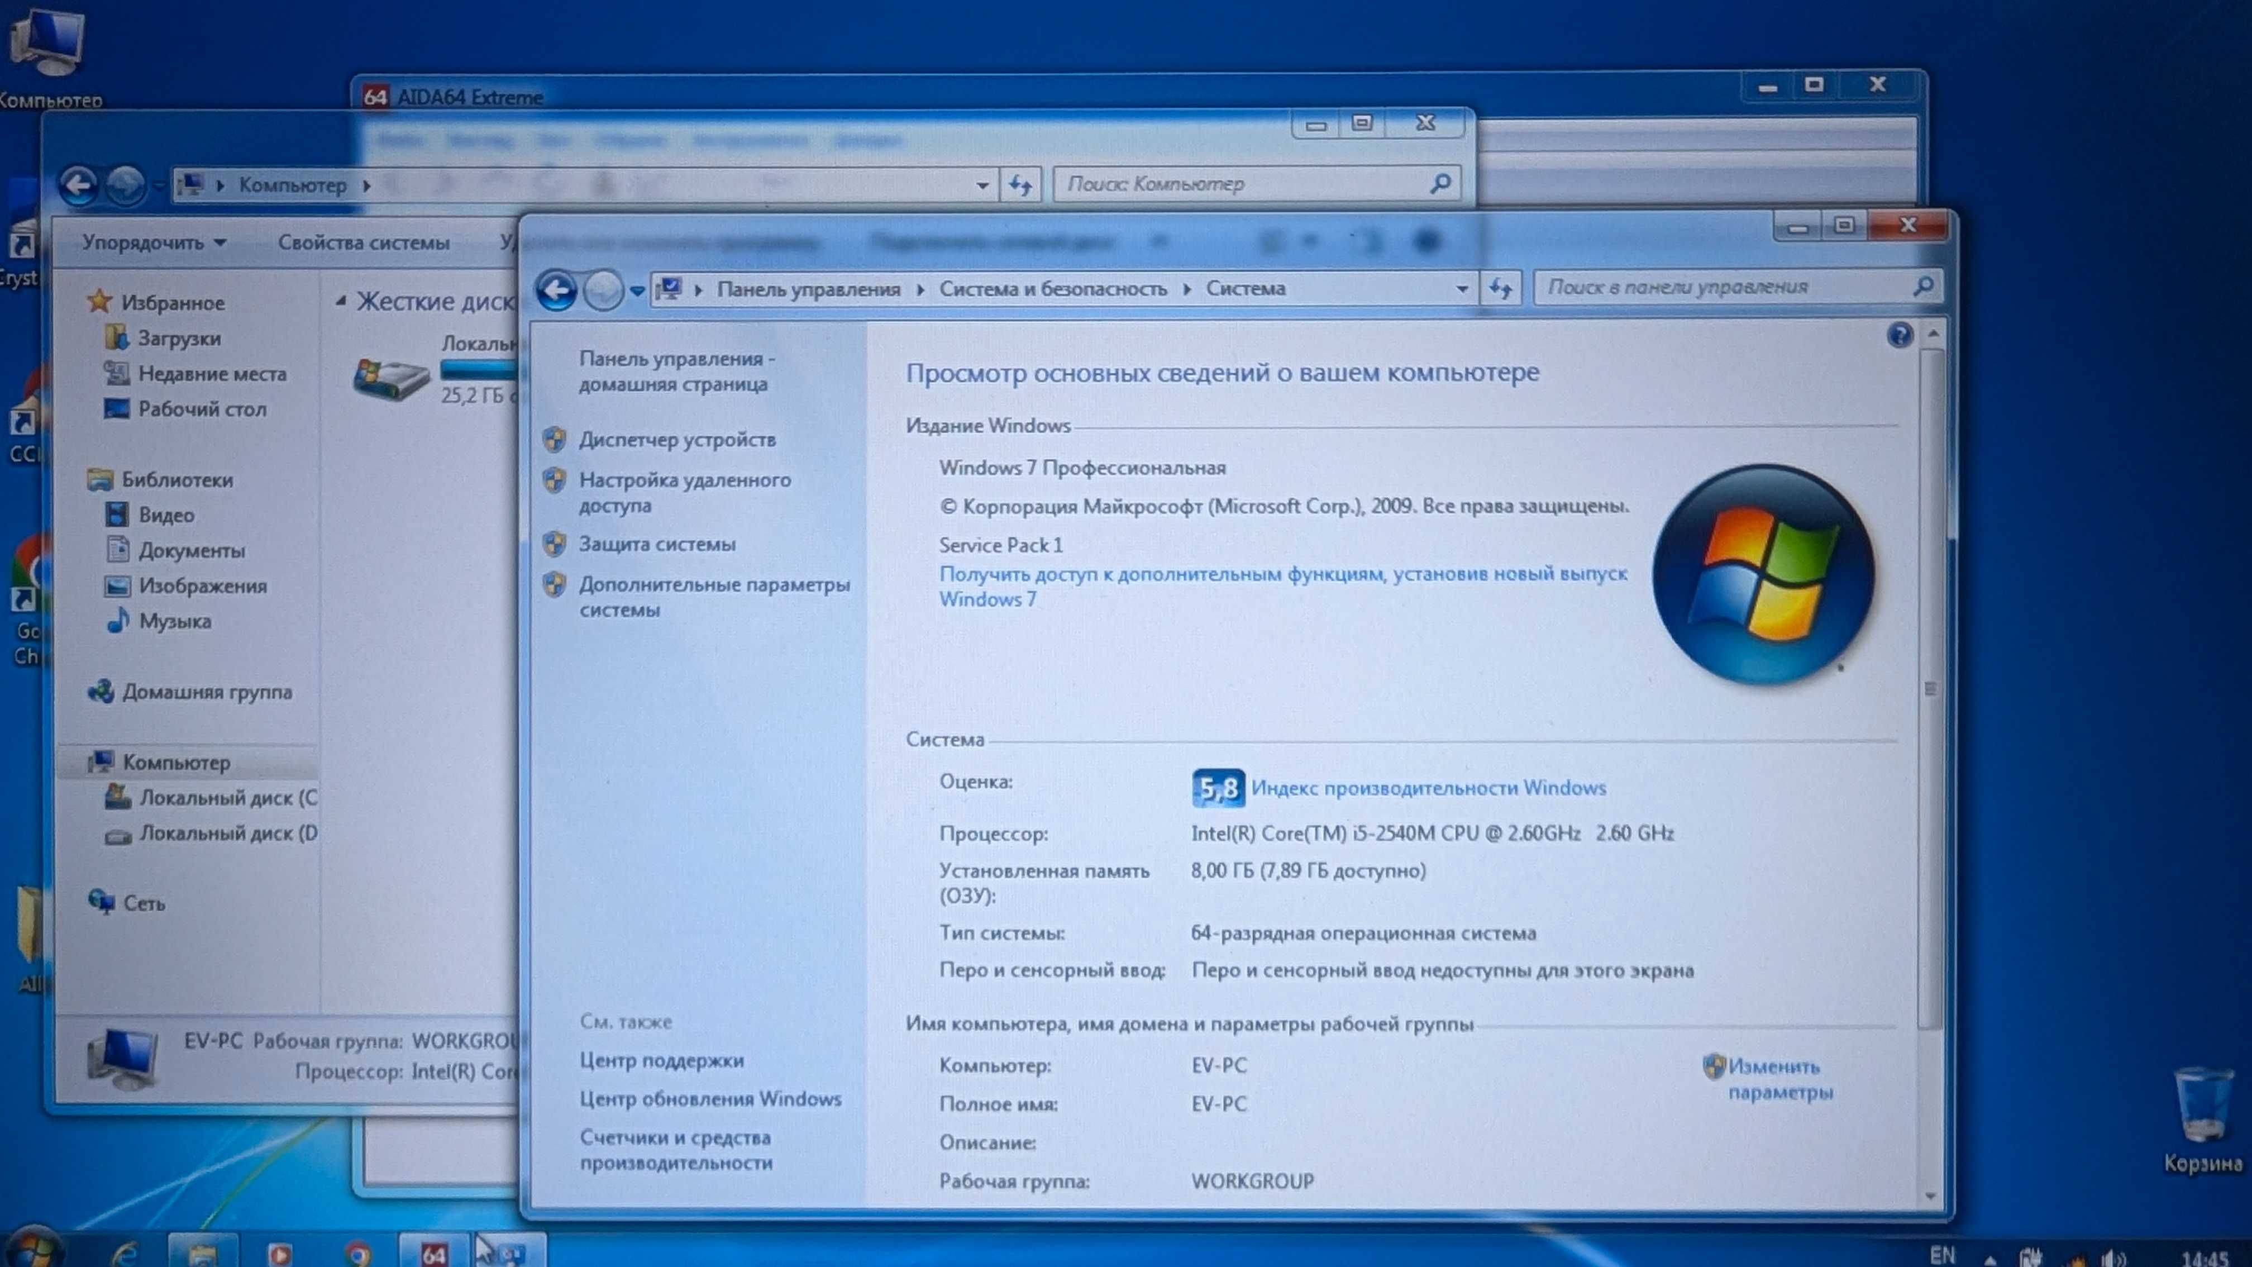Open 'Упорядочить' dropdown menu
Viewport: 2252px width, 1267px height.
pos(154,242)
